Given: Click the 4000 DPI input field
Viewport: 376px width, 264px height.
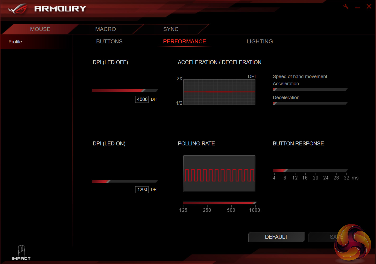Looking at the screenshot, I should 142,99.
